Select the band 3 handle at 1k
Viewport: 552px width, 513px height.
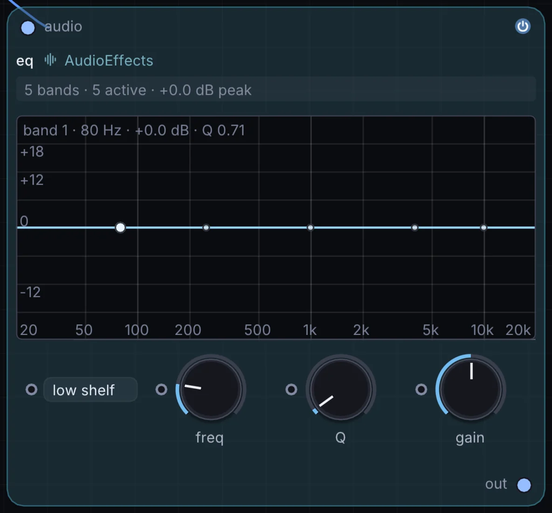(x=310, y=228)
